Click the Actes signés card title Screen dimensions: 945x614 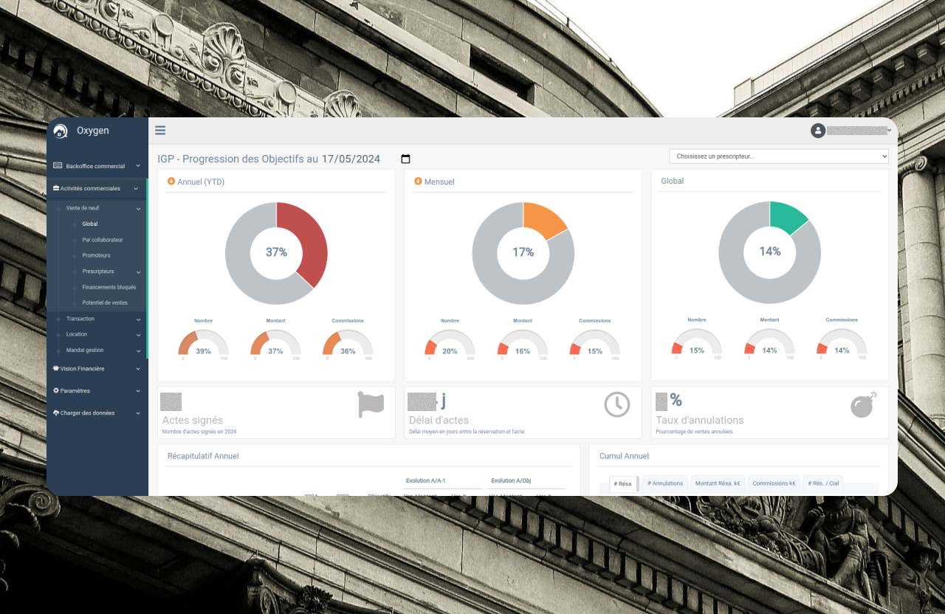tap(192, 420)
